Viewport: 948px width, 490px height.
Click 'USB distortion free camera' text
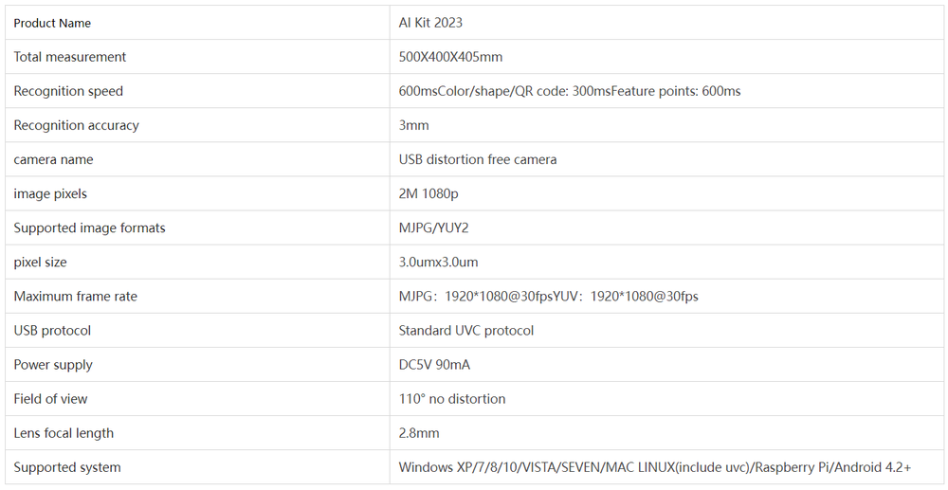pyautogui.click(x=477, y=159)
